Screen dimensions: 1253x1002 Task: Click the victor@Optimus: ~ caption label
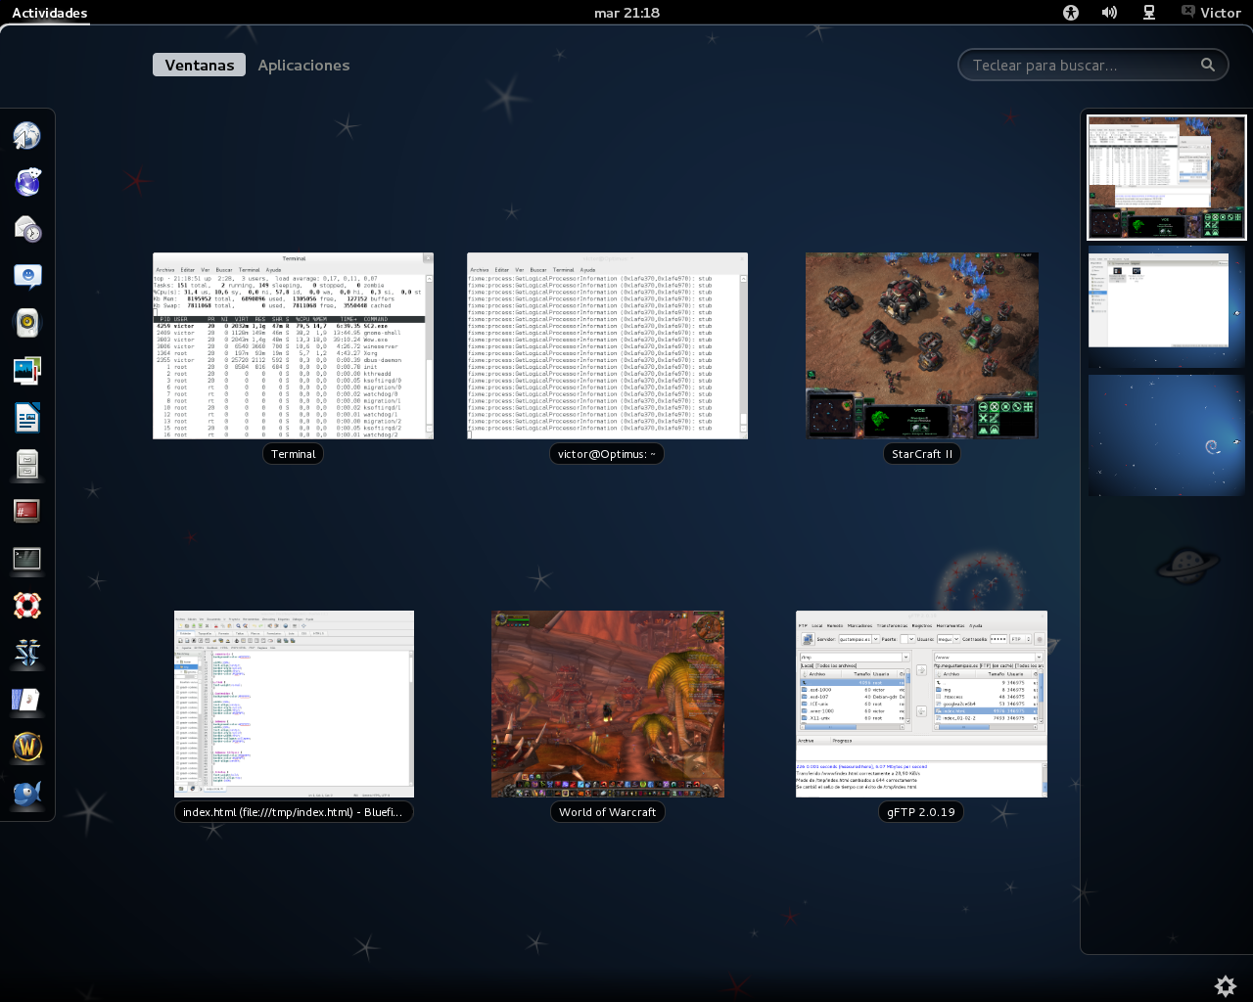[607, 454]
